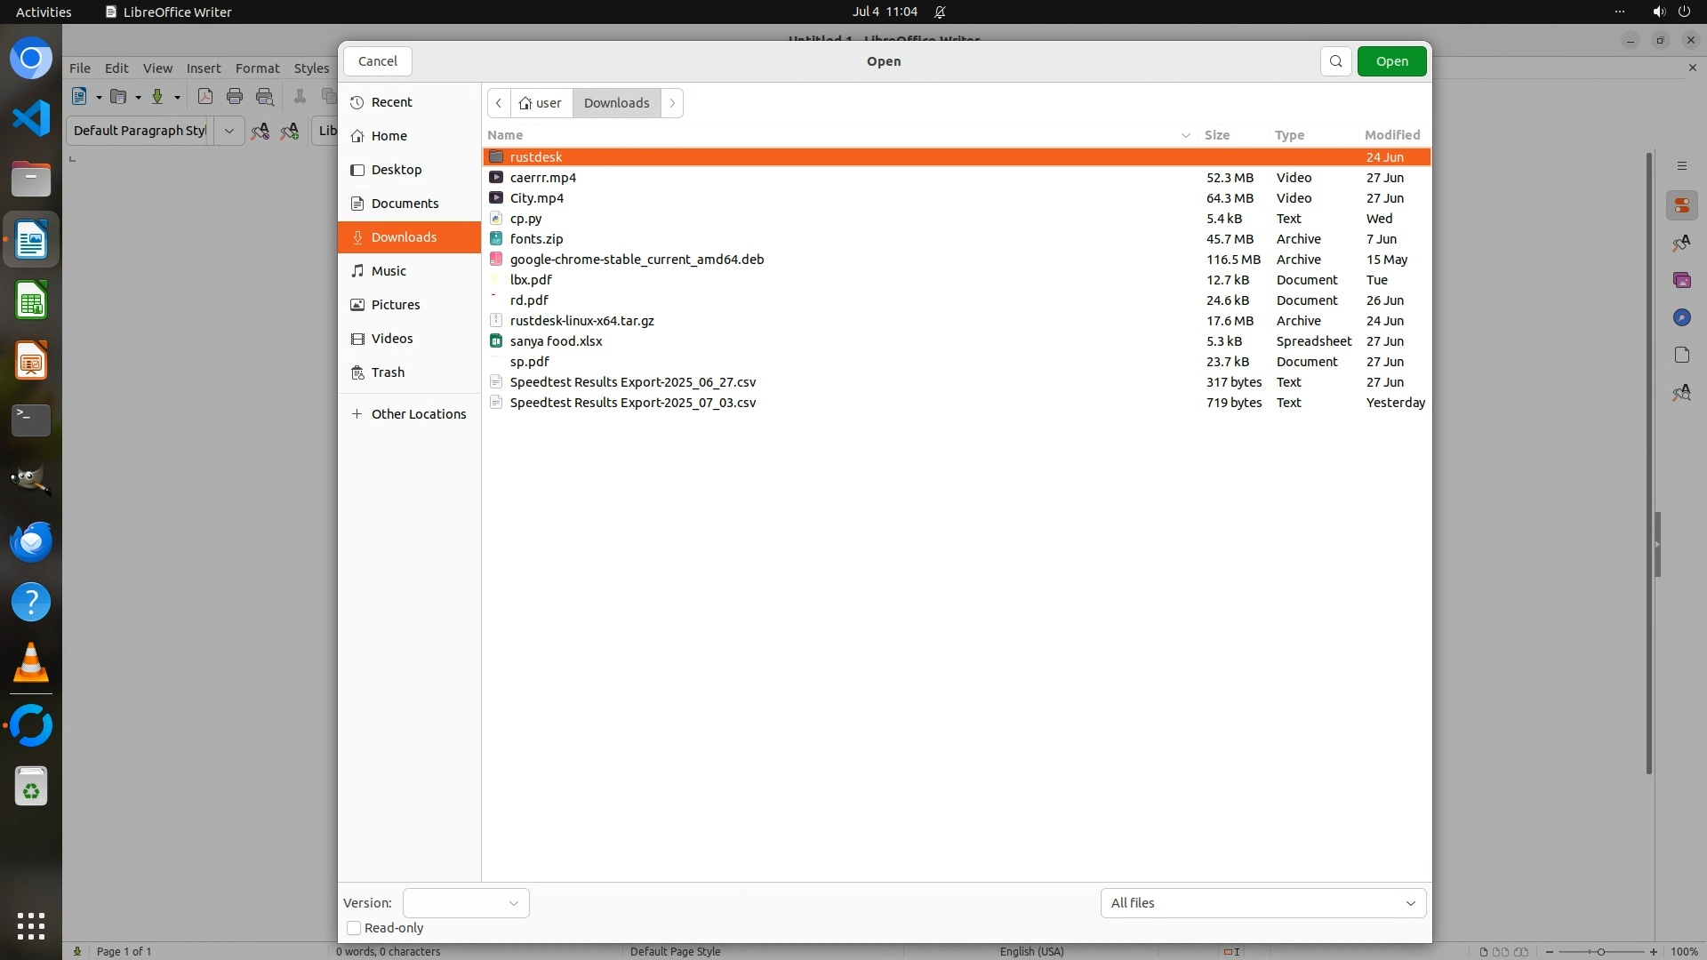Click the Toggle Print Preview toolbar icon

coord(265,97)
